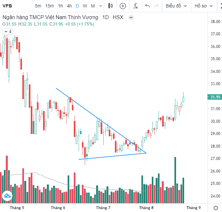222x212 pixels.
Task: Click the Tháng 9 time axis label
Action: click(194, 208)
